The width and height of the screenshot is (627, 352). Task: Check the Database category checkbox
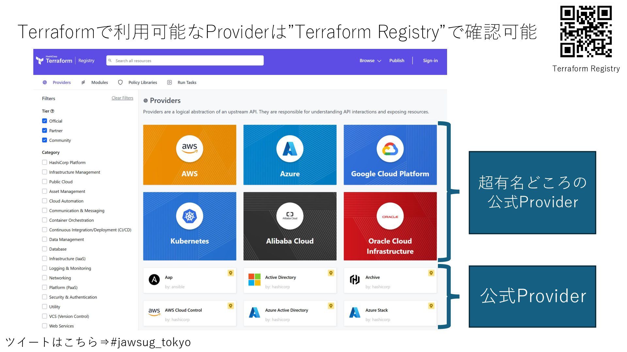coord(44,249)
